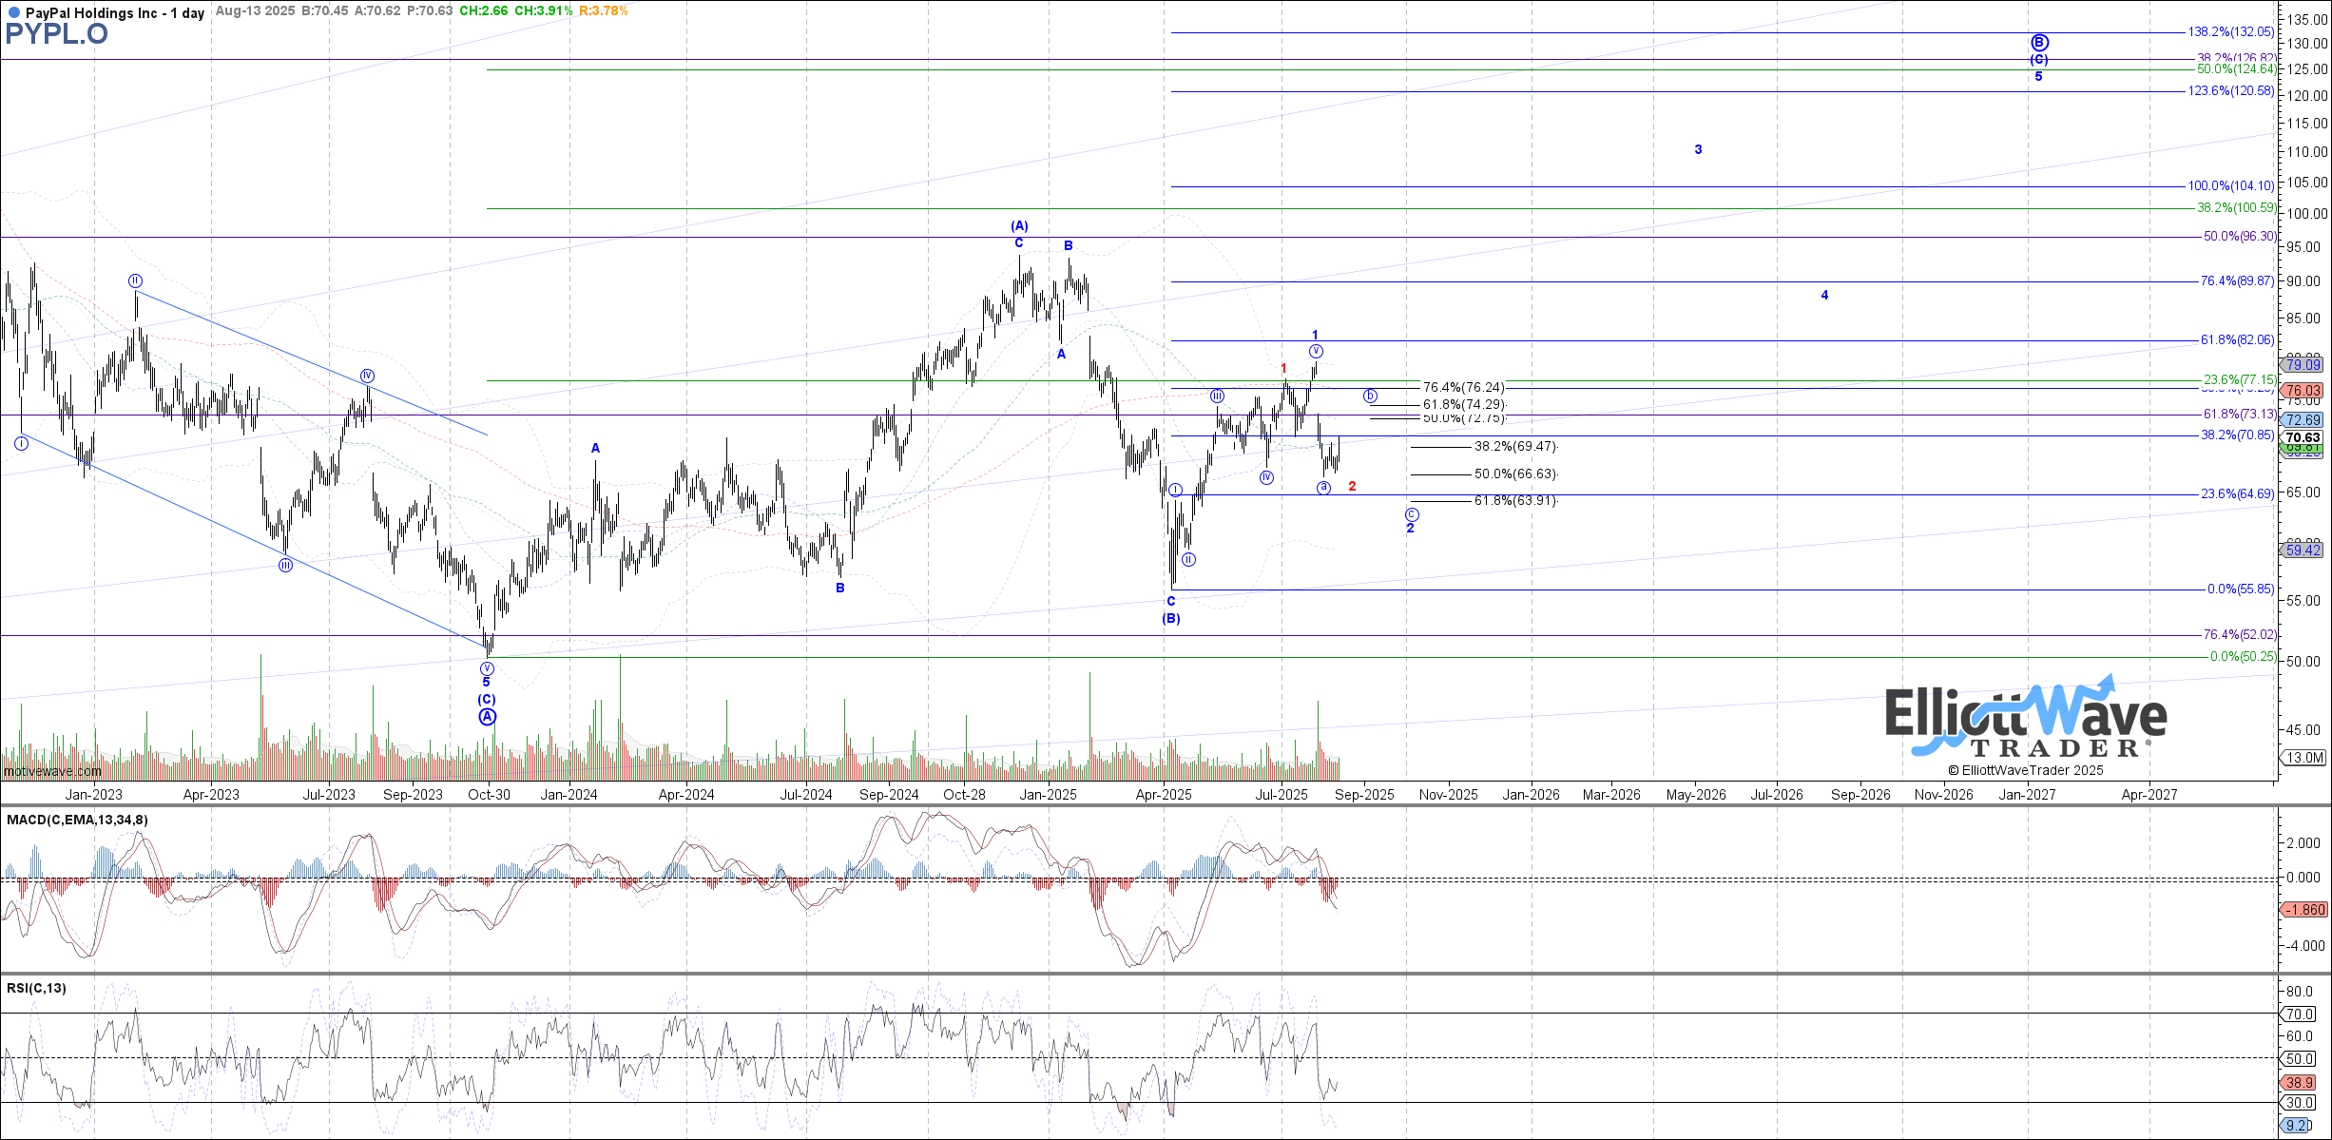Click the CH:3.91% percent change value

[543, 11]
